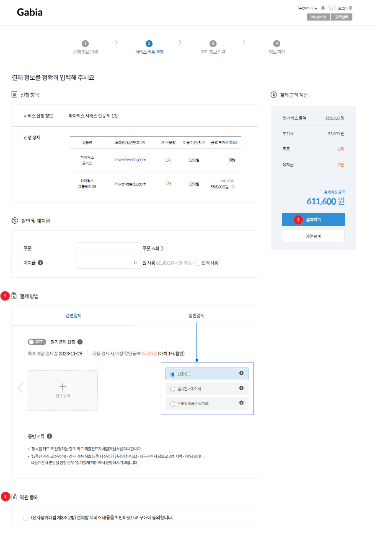Click the info icon next to 정기결제 신청
Screen dimensions: 375x535
(x=80, y=342)
